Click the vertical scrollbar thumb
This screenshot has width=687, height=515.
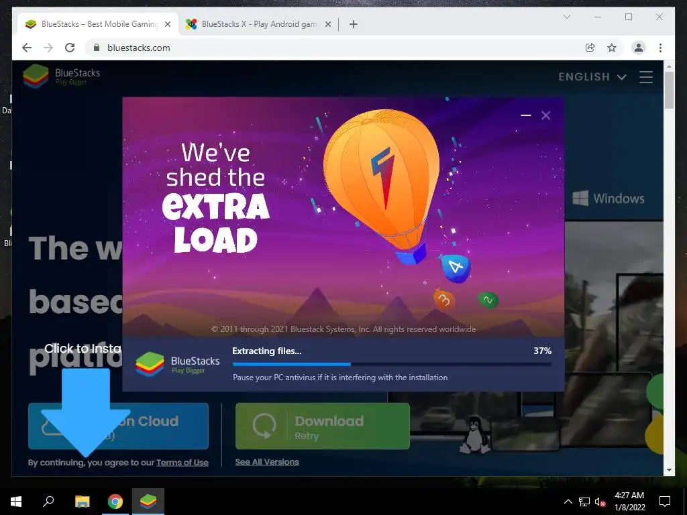(669, 91)
